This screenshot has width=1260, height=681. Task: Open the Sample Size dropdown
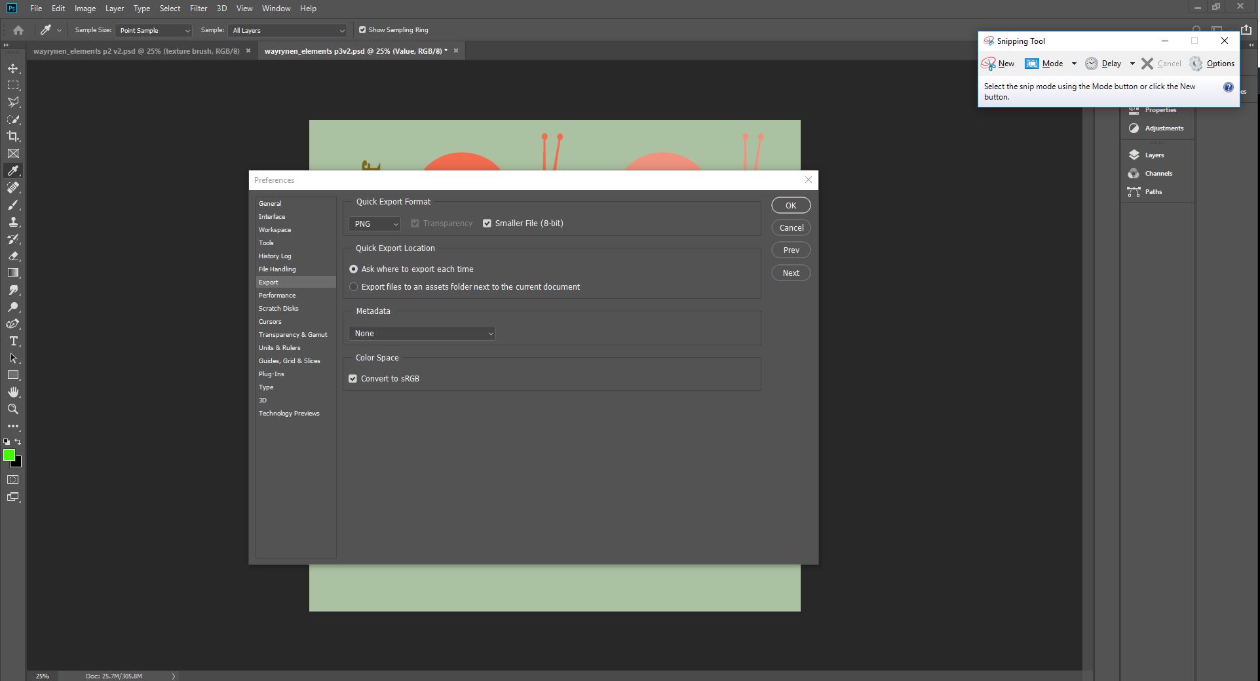point(154,31)
